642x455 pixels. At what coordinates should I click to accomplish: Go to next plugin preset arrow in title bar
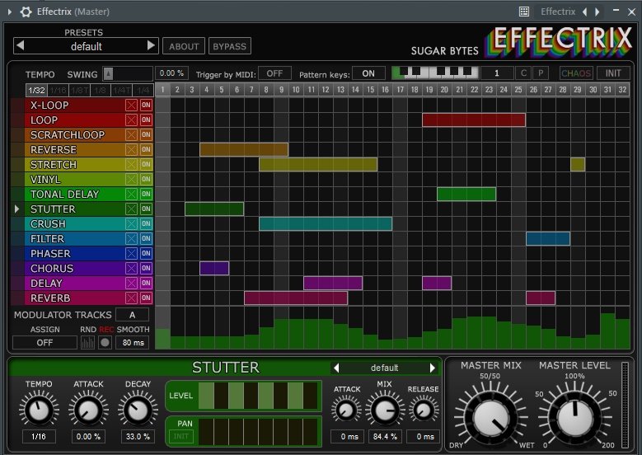[597, 12]
